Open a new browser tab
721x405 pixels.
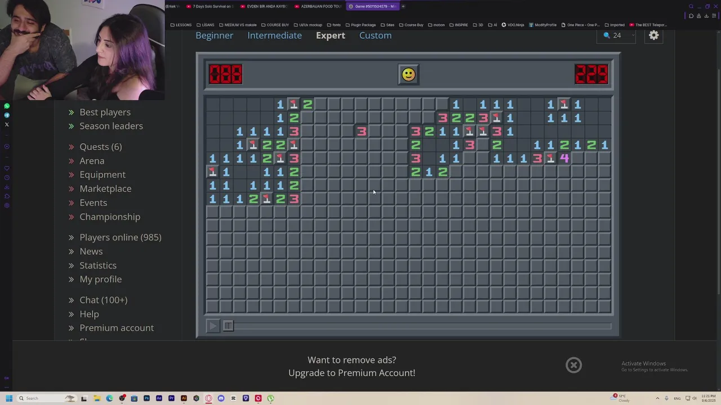[x=403, y=6]
